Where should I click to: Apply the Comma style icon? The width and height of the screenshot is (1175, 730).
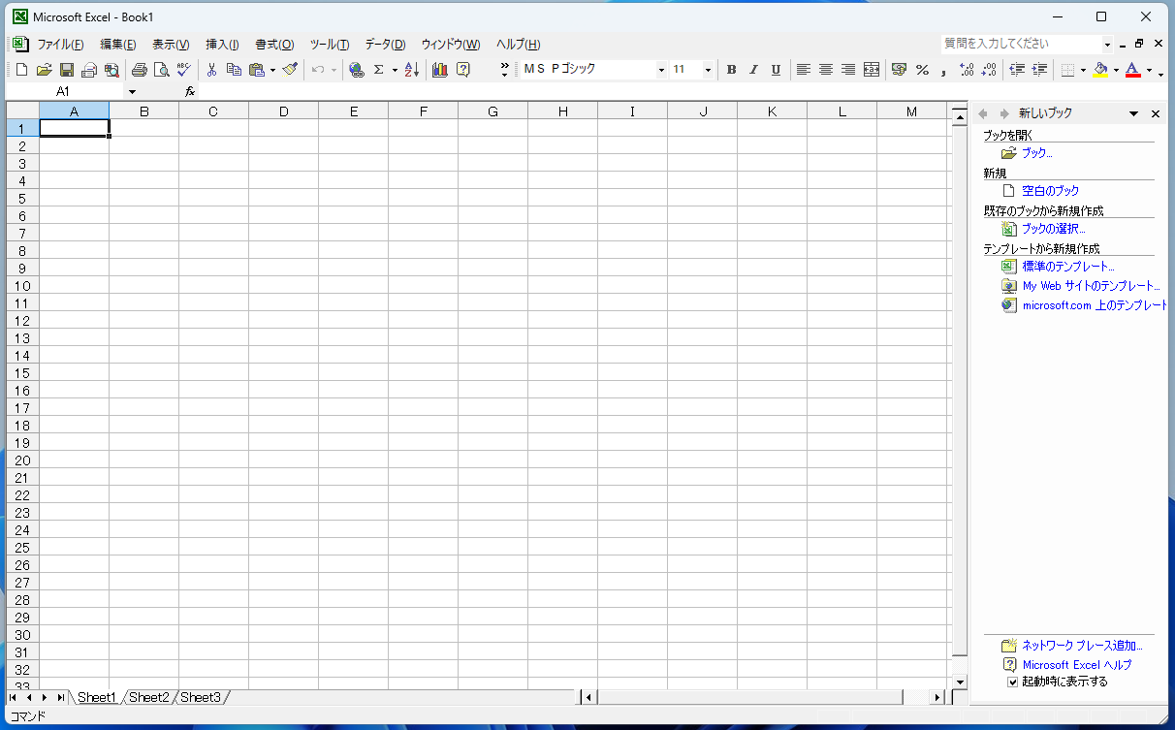[x=944, y=70]
